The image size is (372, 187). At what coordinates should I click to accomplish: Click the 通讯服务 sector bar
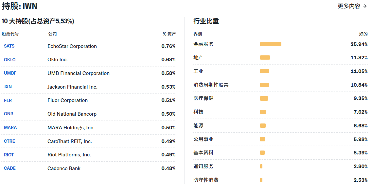tap(261, 166)
